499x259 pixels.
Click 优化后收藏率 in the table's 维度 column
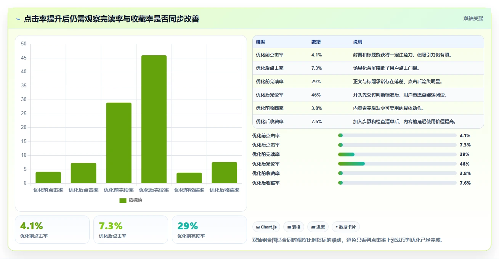270,122
